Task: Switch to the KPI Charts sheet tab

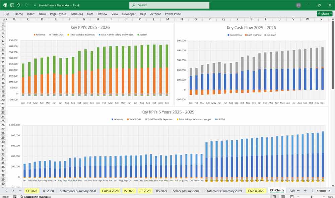Action: [x=277, y=190]
